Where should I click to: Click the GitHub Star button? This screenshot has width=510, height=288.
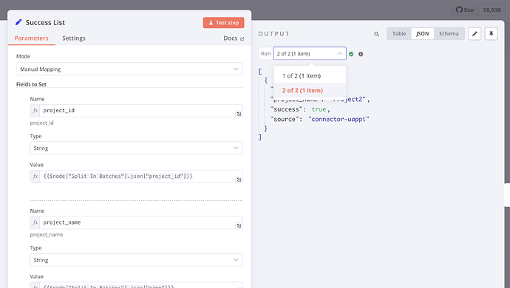pos(465,10)
